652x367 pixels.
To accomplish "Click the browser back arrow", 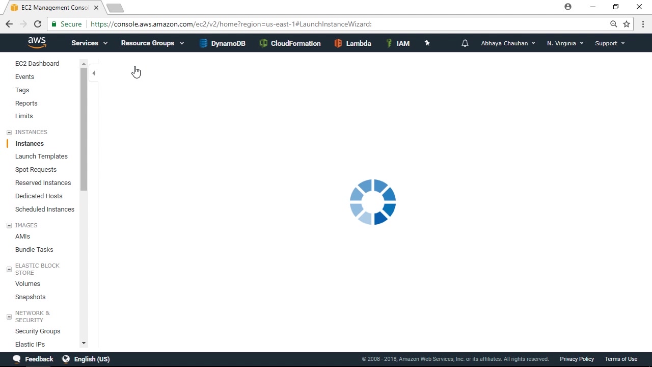I will coord(9,24).
